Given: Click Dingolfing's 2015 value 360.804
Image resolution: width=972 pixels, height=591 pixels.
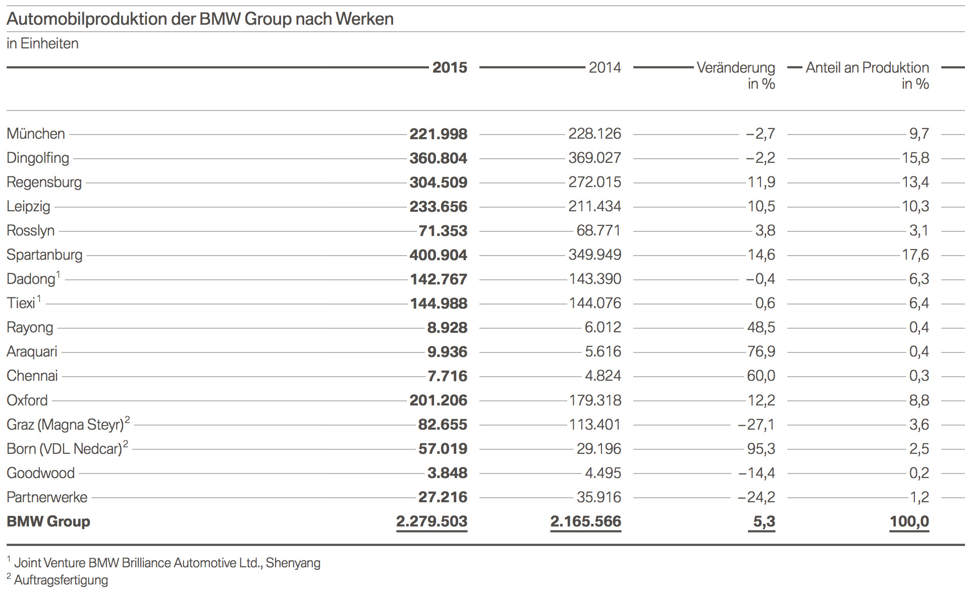Looking at the screenshot, I should pyautogui.click(x=438, y=158).
